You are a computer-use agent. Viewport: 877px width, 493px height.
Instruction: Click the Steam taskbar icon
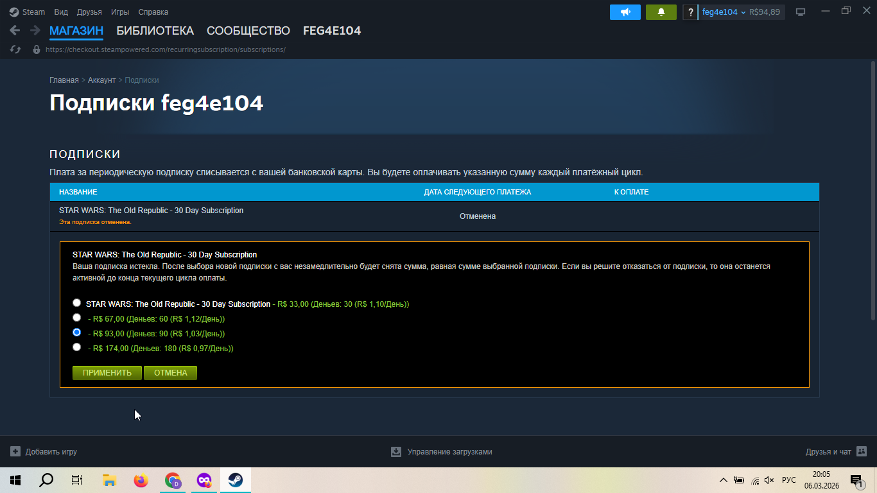click(236, 480)
